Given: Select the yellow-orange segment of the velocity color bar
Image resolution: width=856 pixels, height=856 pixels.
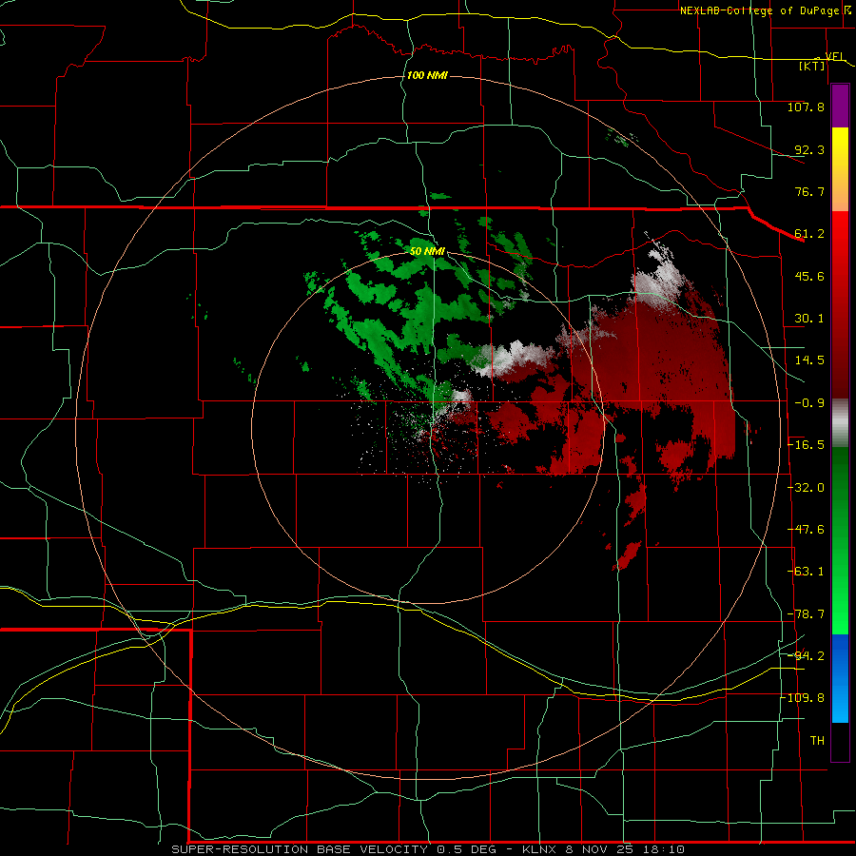Looking at the screenshot, I should tap(840, 169).
